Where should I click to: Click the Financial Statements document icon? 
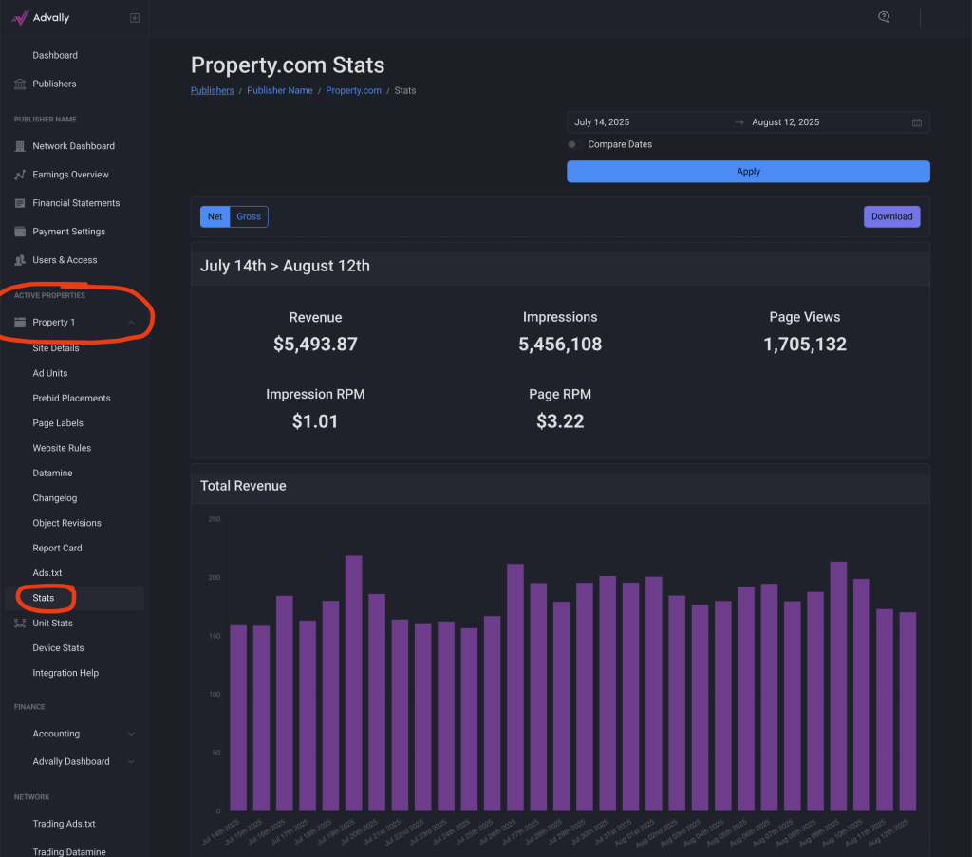(20, 203)
